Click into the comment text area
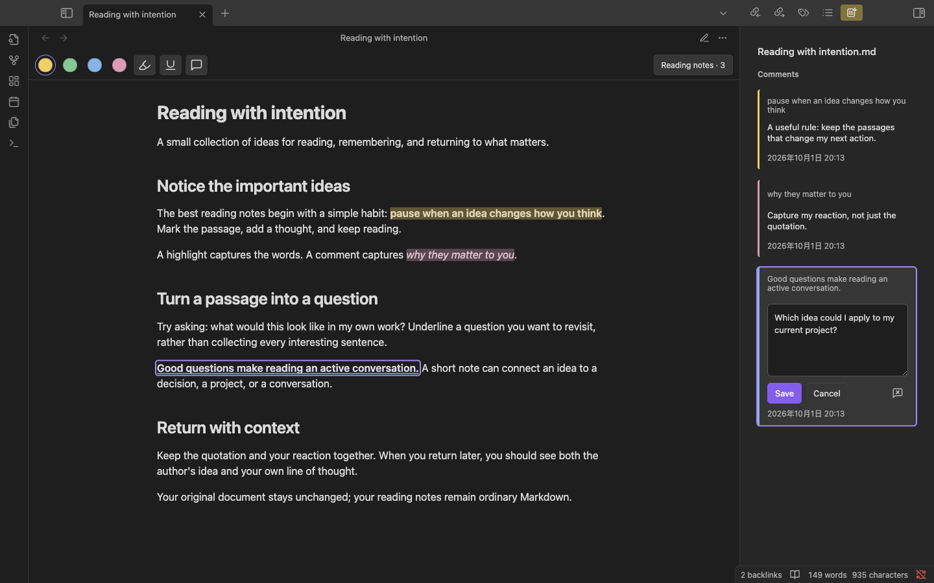 (x=837, y=340)
